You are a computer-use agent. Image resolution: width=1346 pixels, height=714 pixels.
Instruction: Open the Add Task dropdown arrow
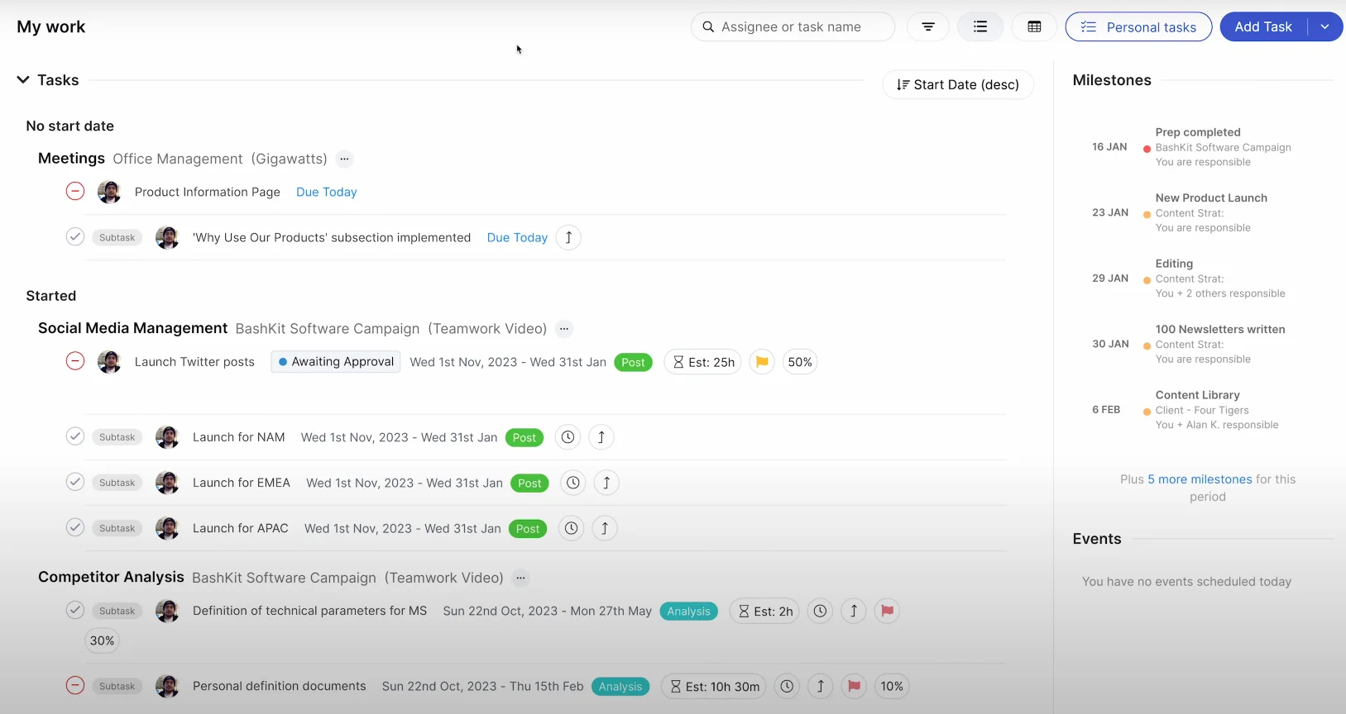tap(1324, 26)
